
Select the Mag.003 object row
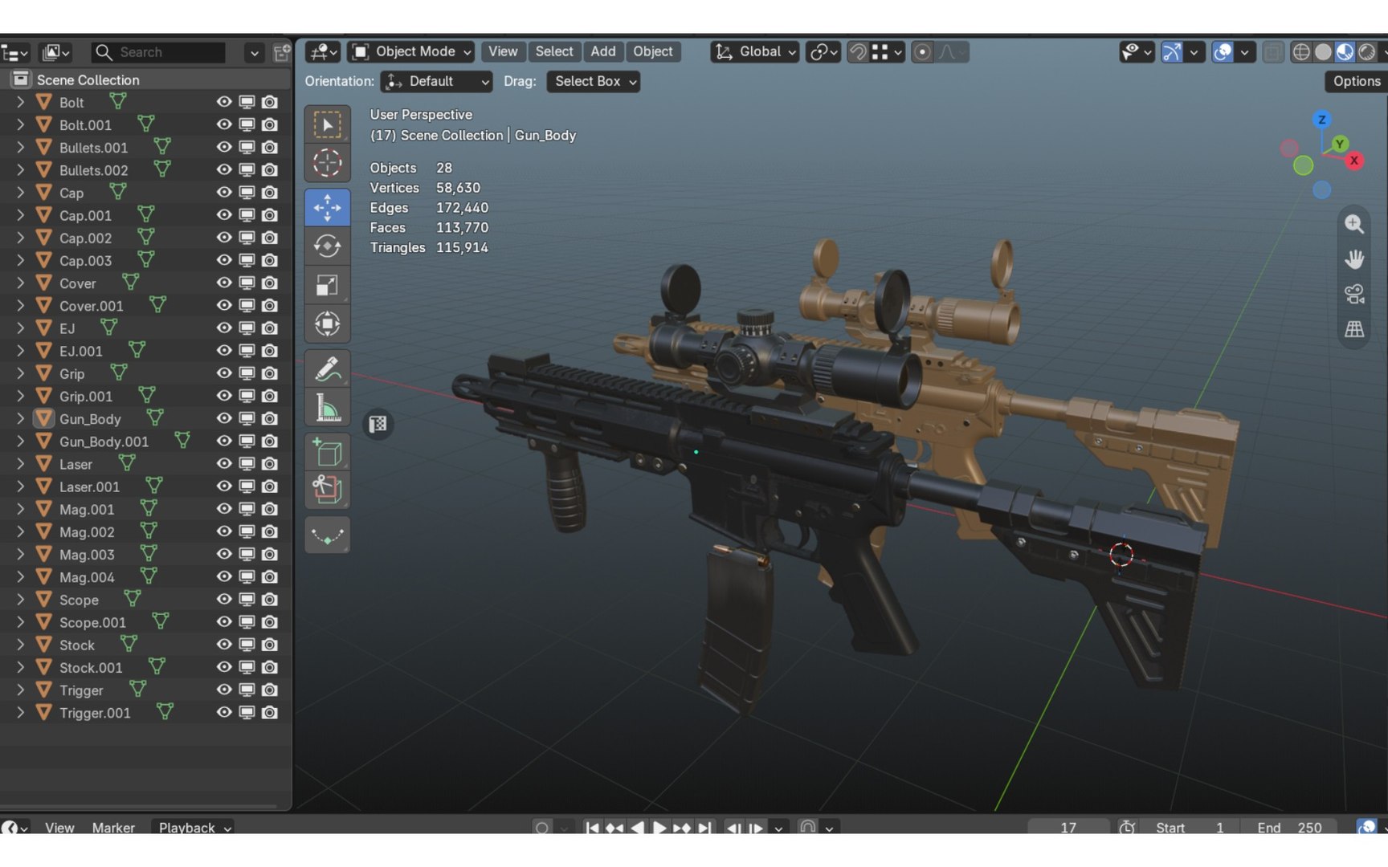(x=145, y=554)
